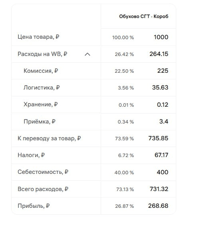The width and height of the screenshot is (203, 233).
Task: Select the Логистика row label
Action: pyautogui.click(x=42, y=88)
